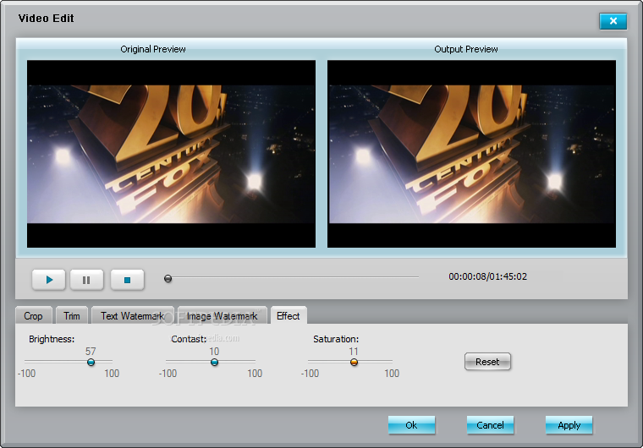
Task: Cancel the video edits
Action: click(x=490, y=425)
